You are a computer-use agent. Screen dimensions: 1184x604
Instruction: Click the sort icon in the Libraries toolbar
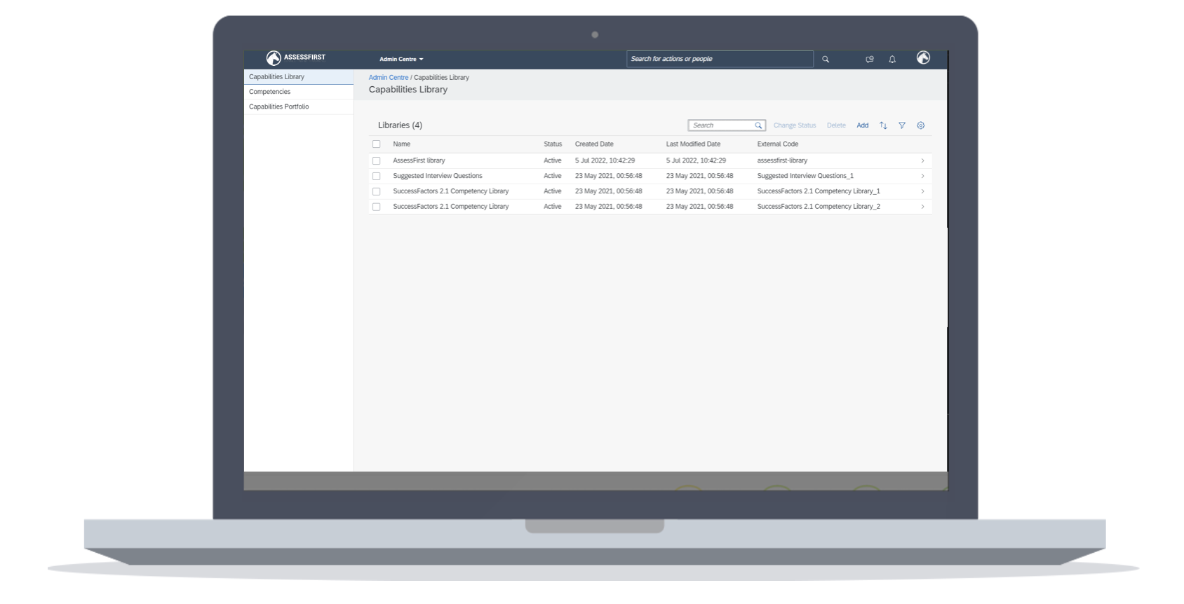[x=883, y=125]
